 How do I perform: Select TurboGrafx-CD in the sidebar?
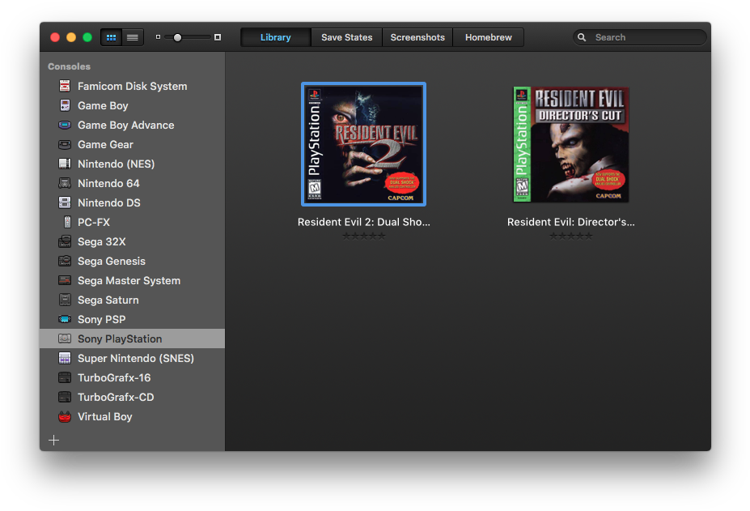click(132, 397)
